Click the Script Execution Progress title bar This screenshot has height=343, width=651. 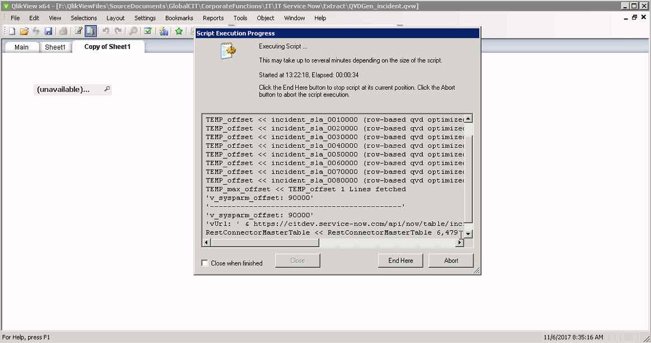[337, 33]
